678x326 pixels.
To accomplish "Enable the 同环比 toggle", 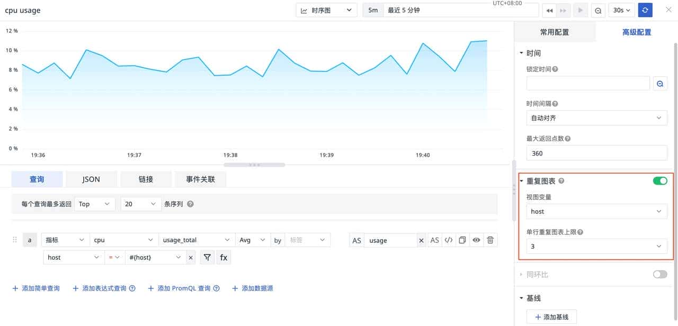I will 659,274.
